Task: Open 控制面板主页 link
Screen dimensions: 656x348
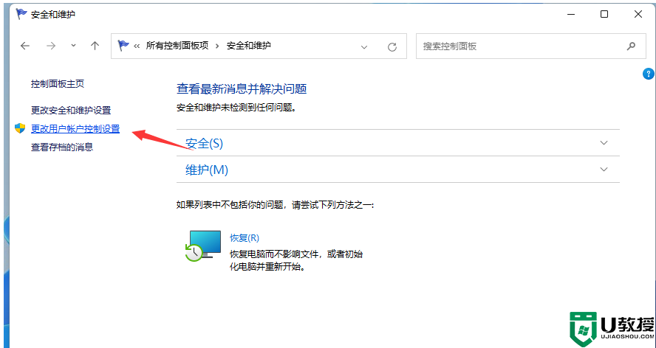Action: click(x=58, y=84)
